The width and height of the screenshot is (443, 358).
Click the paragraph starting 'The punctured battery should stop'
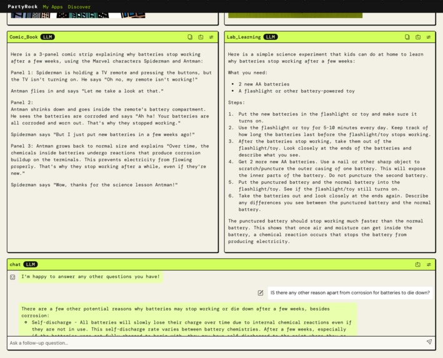(326, 231)
